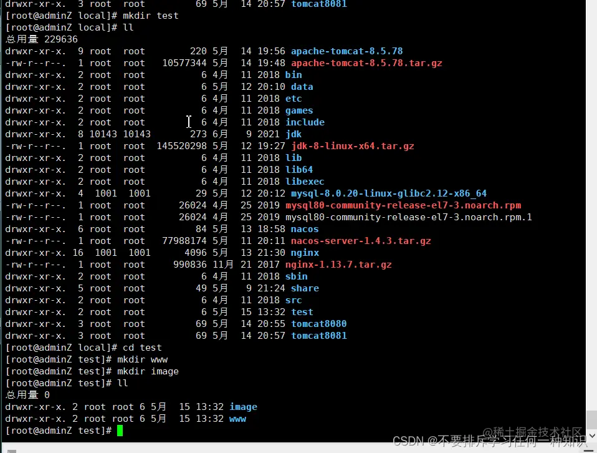The height and width of the screenshot is (453, 597).
Task: Click jdk-8-linux-x64.tar.gz file name
Action: coord(353,145)
